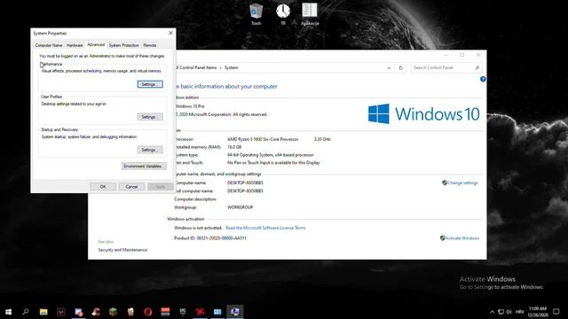Open network status tray icon

click(501, 312)
